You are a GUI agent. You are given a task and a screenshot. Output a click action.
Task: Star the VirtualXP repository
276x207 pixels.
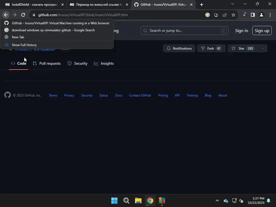(243, 49)
